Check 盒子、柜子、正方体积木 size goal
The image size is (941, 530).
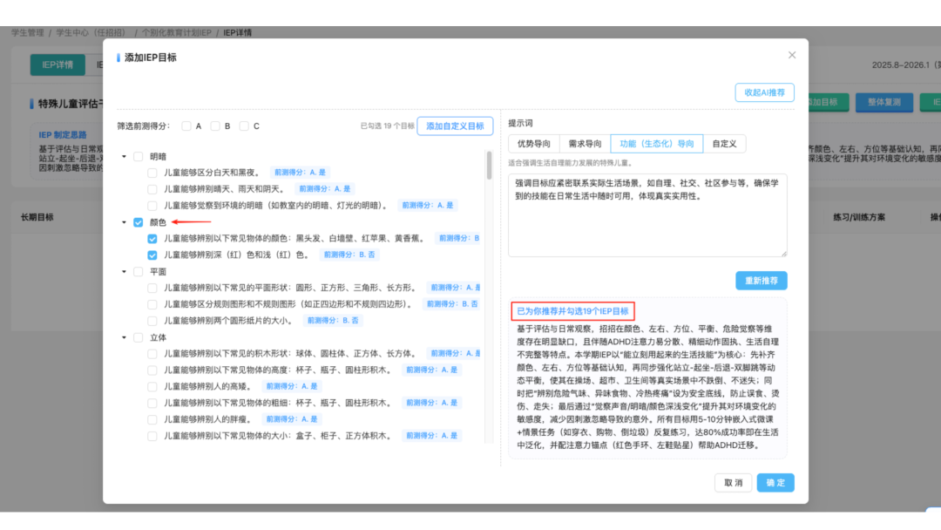pyautogui.click(x=152, y=437)
